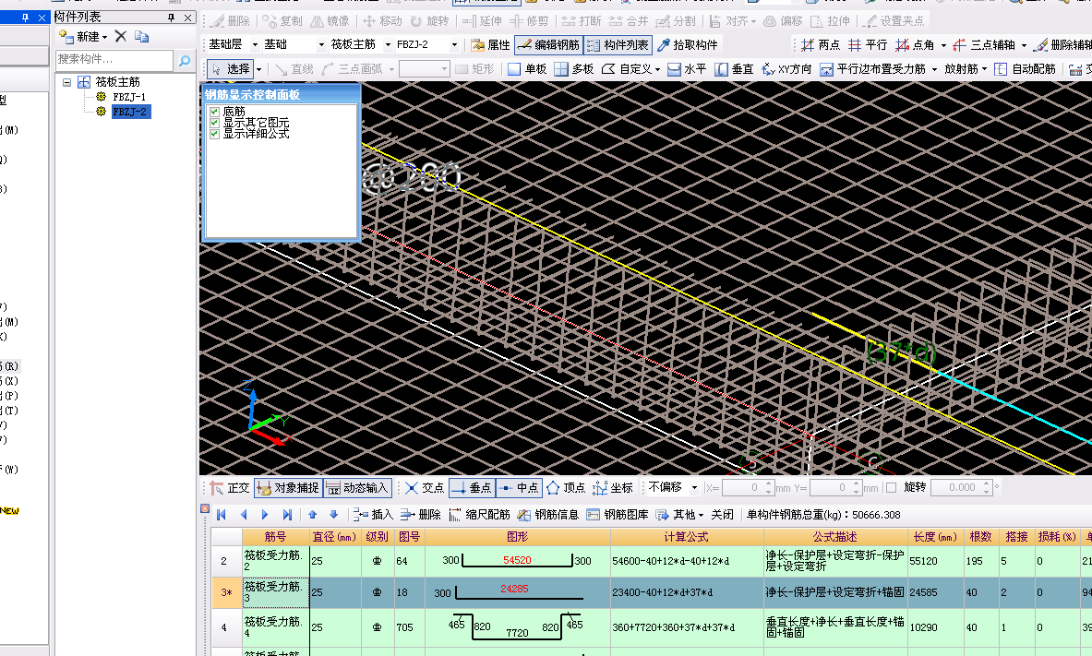Select 水平 horizontal rebar layout

coord(687,69)
